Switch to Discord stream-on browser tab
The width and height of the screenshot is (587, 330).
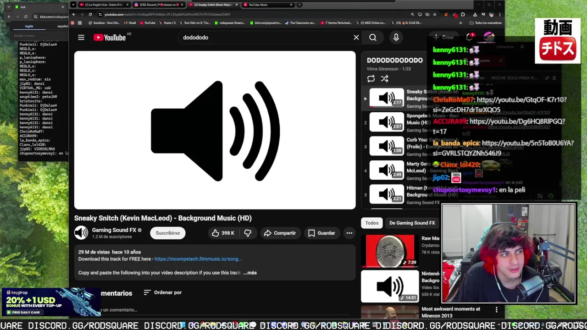(x=158, y=5)
